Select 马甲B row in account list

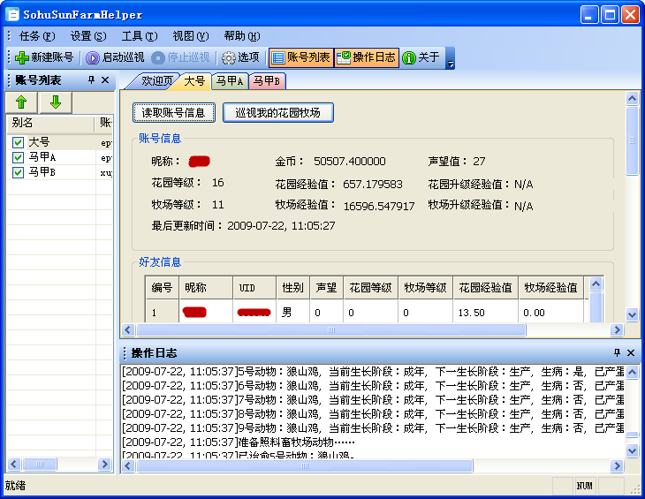[x=60, y=172]
